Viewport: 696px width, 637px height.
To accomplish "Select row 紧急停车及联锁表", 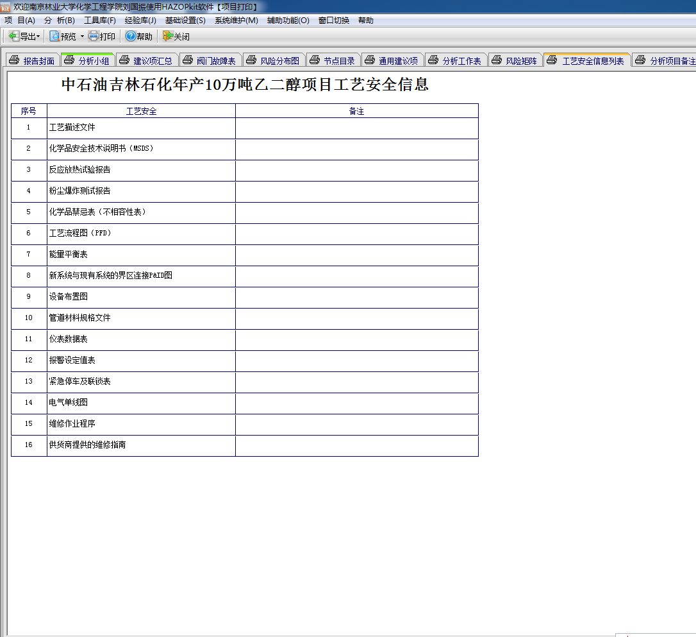I will tap(245, 382).
